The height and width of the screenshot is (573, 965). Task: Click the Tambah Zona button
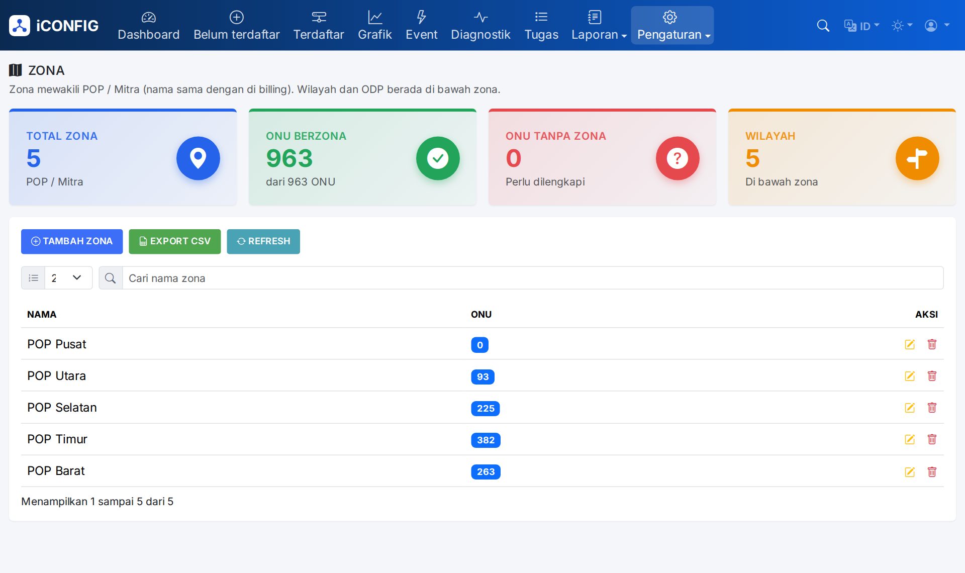(x=72, y=241)
